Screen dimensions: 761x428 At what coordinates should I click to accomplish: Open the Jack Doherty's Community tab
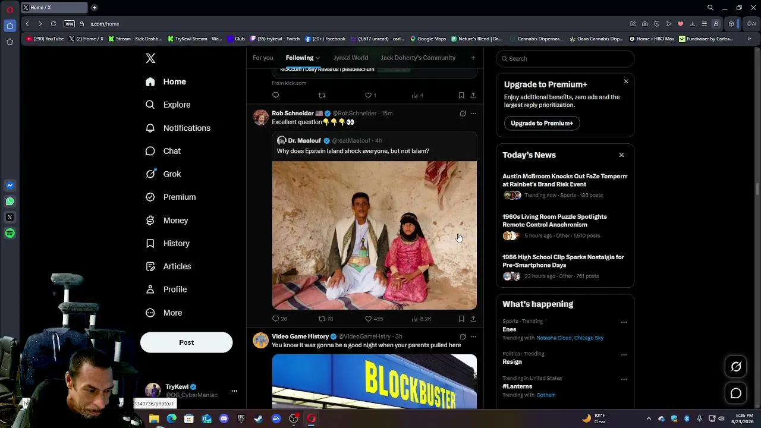418,58
